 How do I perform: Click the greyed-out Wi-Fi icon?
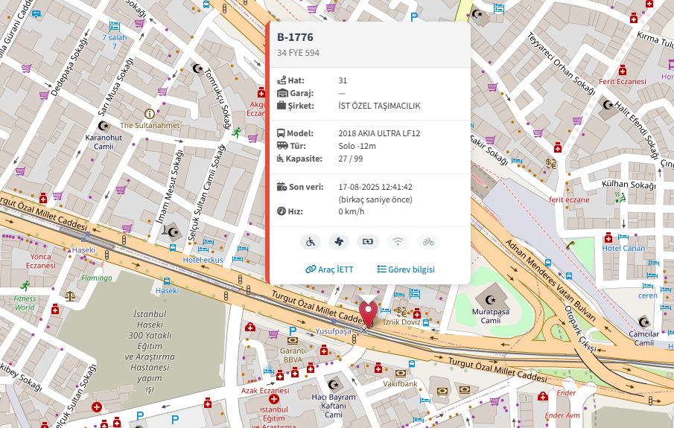click(x=398, y=241)
